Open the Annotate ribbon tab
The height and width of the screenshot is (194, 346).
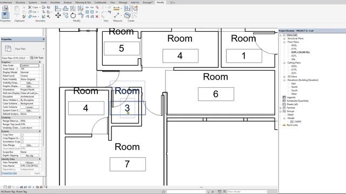pyautogui.click(x=55, y=2)
